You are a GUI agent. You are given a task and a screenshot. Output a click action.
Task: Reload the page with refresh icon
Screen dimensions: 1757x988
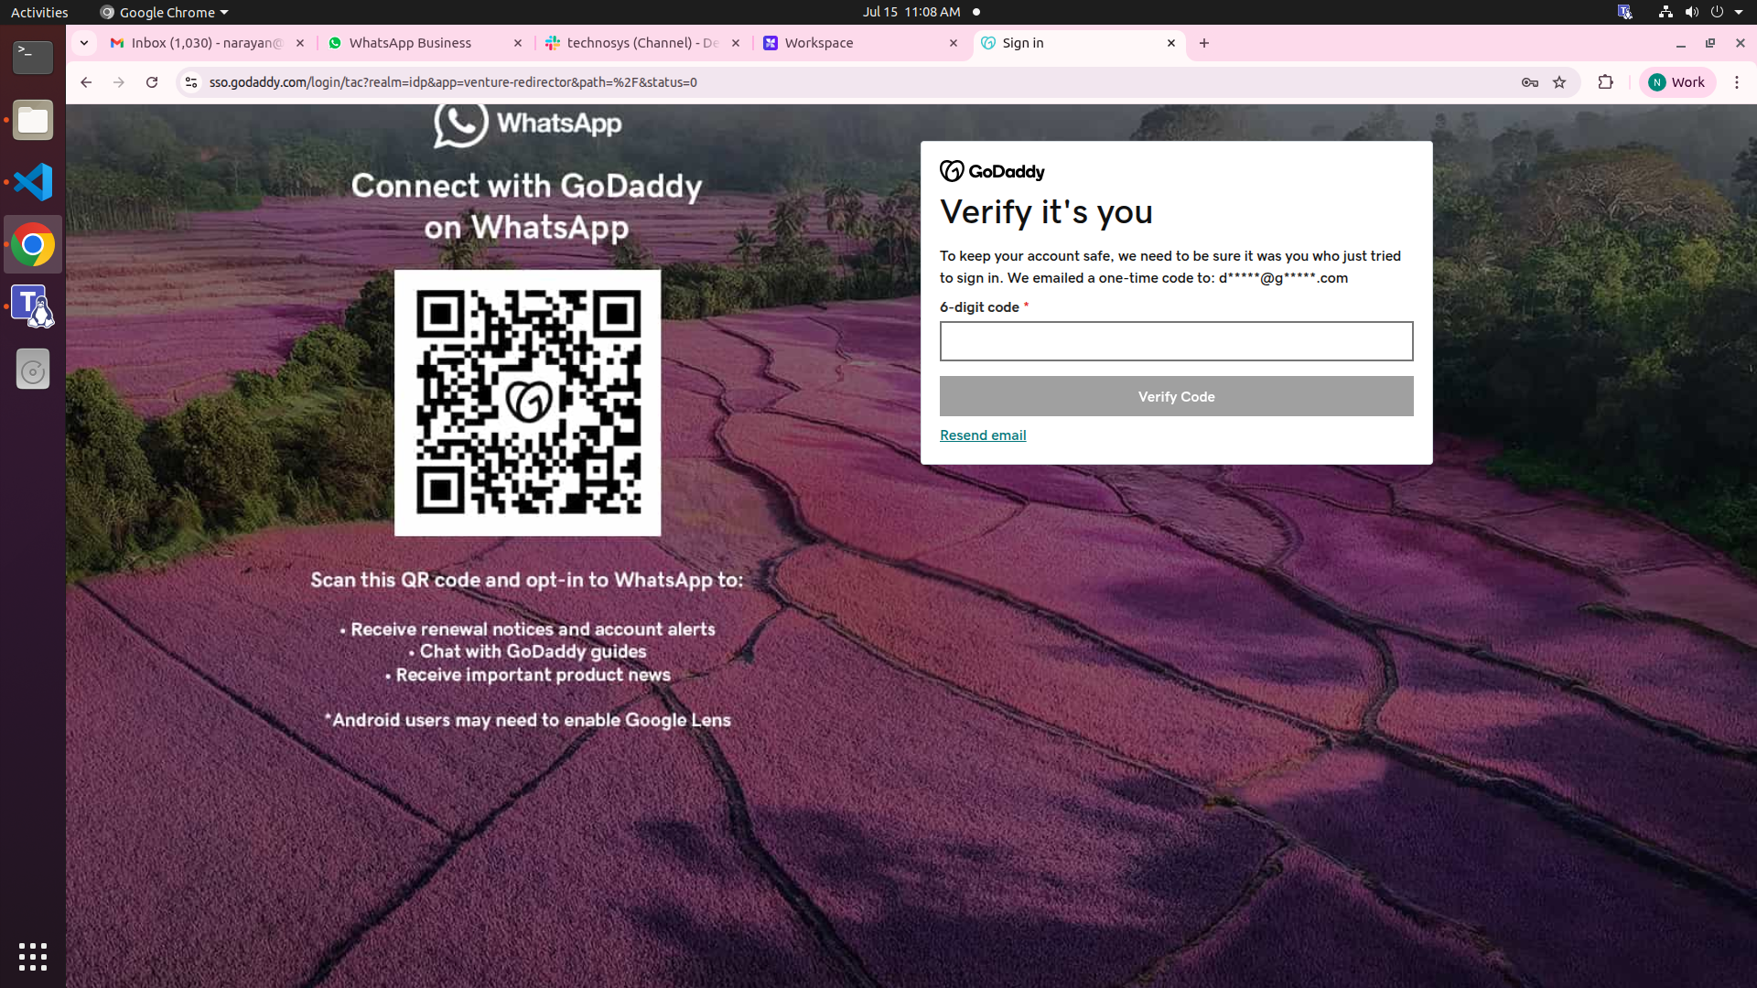152,82
